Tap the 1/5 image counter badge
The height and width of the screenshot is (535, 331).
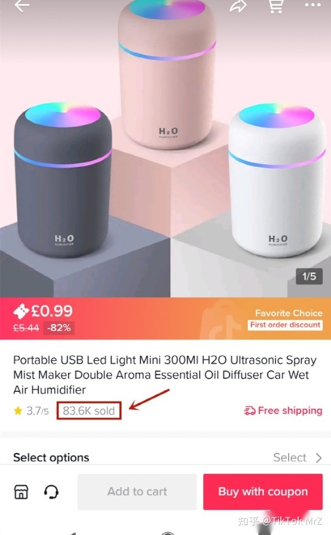coord(309,276)
